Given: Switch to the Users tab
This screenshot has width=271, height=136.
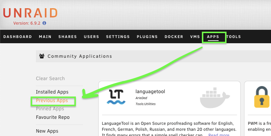Looking at the screenshot, I should tap(92, 37).
